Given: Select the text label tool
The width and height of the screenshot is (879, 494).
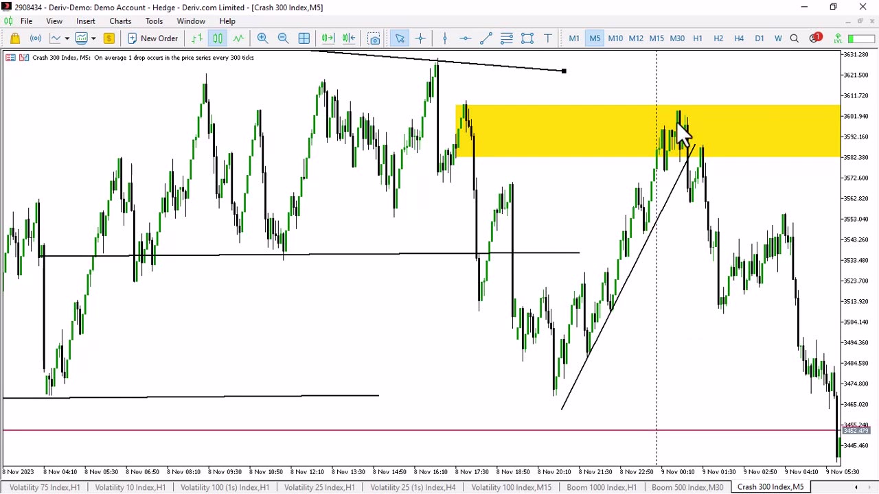Looking at the screenshot, I should [548, 38].
